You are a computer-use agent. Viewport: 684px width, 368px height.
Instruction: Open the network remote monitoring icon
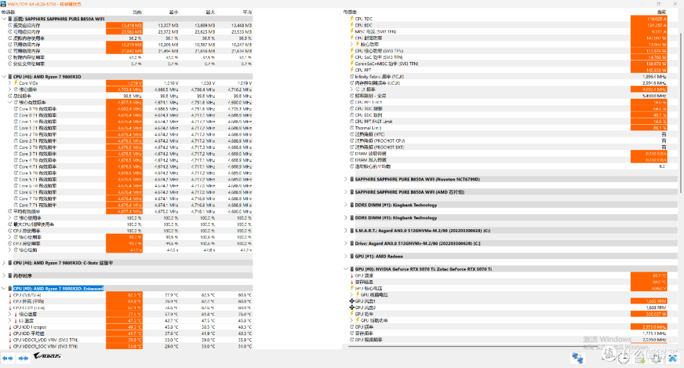(578, 358)
